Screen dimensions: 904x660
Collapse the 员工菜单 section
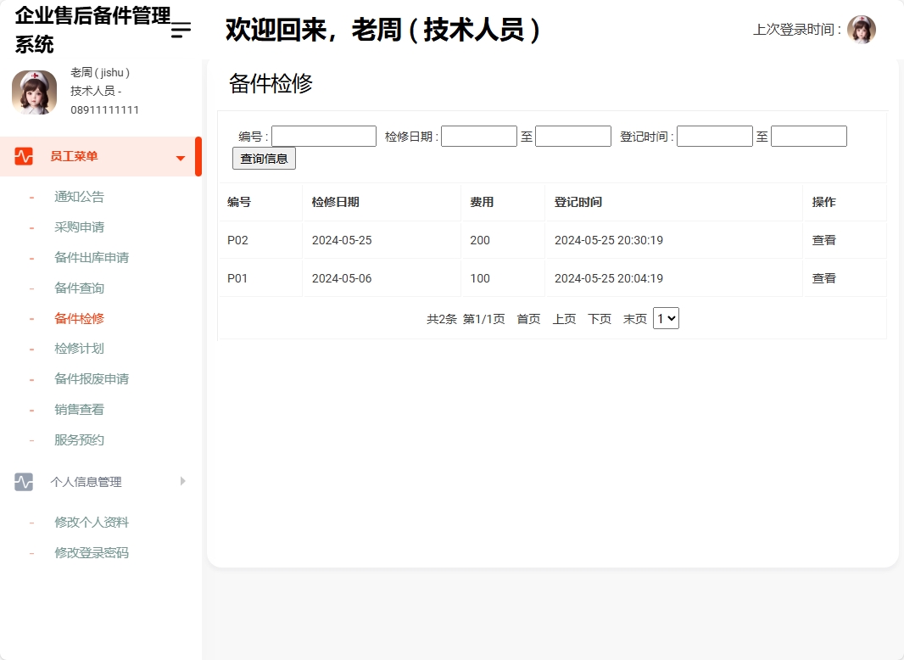pyautogui.click(x=179, y=157)
